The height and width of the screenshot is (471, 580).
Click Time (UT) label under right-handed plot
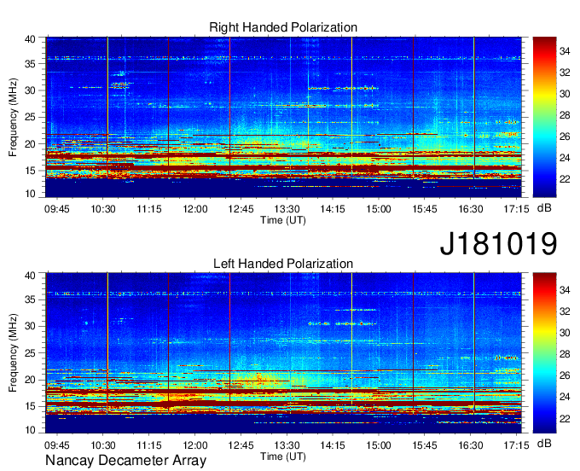click(283, 220)
